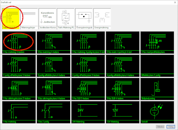Click the Tillbaka button

pyautogui.click(x=160, y=127)
